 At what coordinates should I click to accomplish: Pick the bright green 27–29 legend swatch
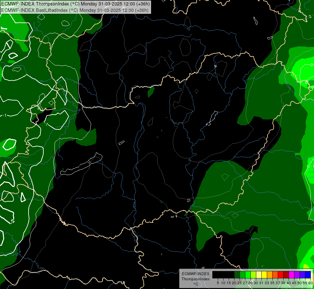coord(248,275)
